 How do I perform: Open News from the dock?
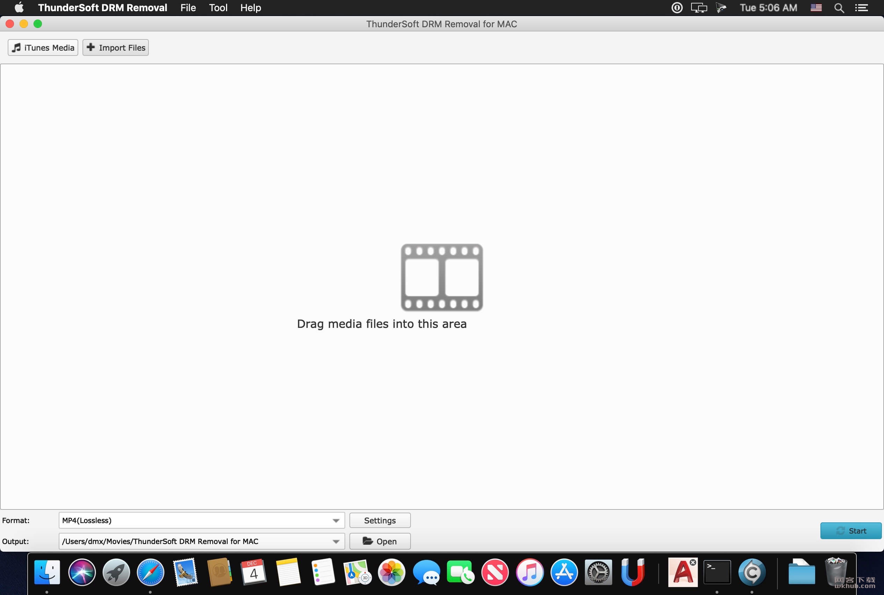point(495,572)
